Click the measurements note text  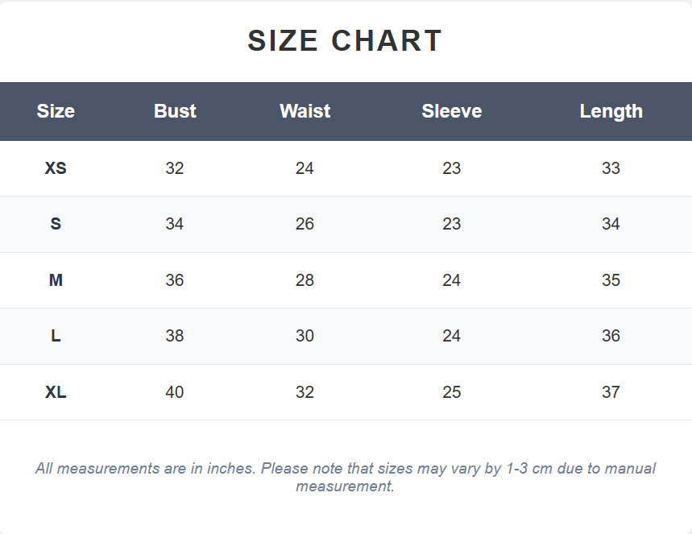[x=345, y=477]
